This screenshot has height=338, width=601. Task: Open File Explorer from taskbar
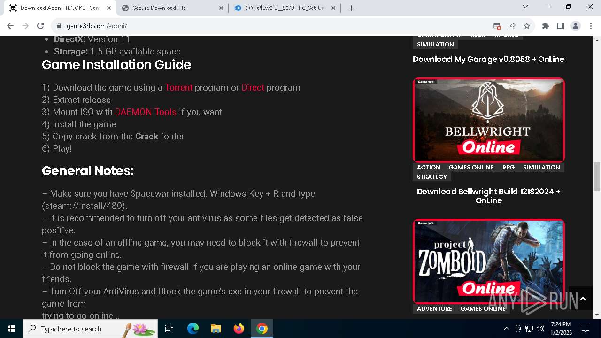[x=216, y=329]
